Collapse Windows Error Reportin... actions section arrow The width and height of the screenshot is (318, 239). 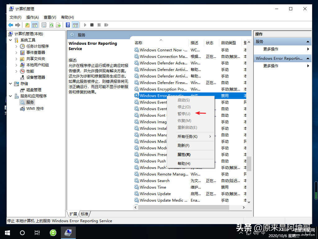[x=308, y=59]
